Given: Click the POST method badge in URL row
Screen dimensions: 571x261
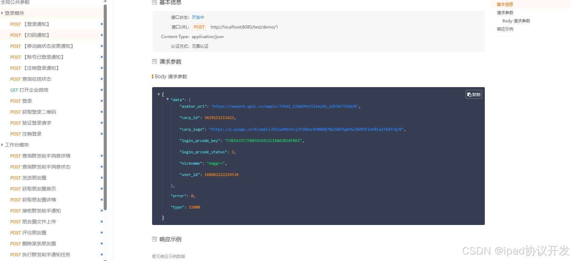Looking at the screenshot, I should (x=199, y=27).
